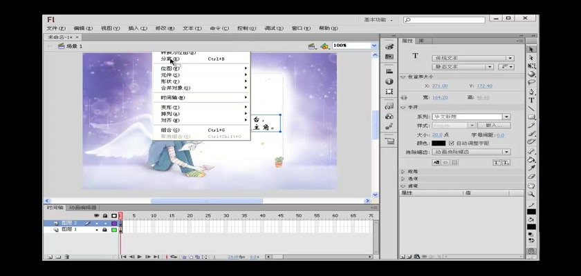
Task: Select the Bone tool
Action: coord(531,152)
